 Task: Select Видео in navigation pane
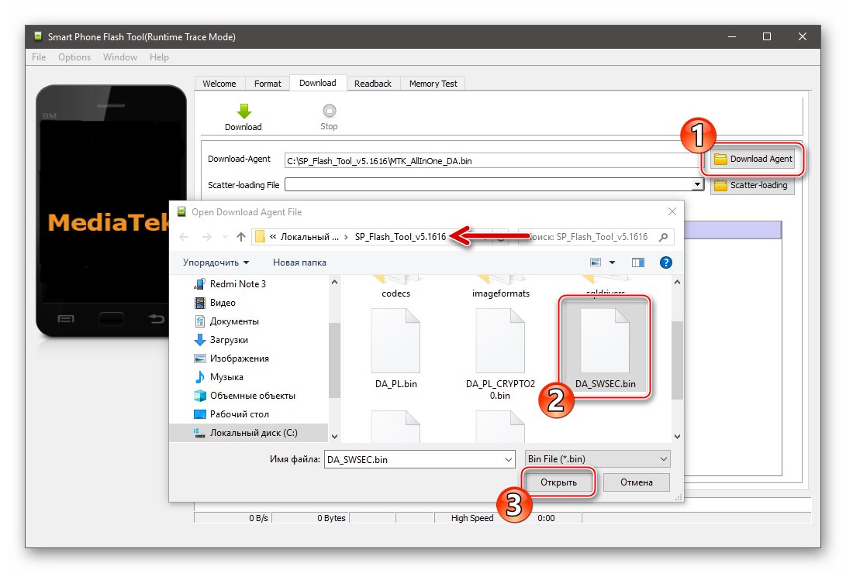point(223,303)
